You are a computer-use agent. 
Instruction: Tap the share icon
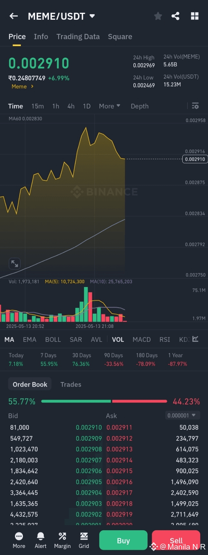[176, 16]
